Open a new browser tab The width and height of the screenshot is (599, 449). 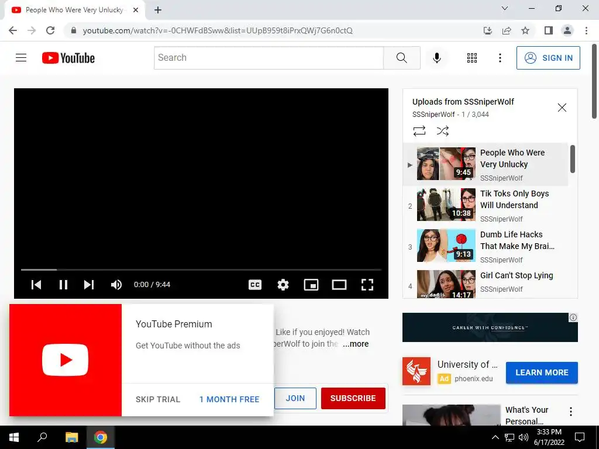[158, 10]
